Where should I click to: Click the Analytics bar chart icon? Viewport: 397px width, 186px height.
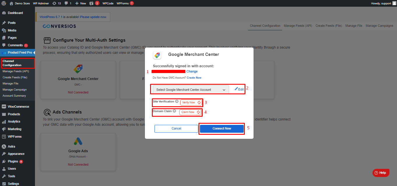[4, 121]
